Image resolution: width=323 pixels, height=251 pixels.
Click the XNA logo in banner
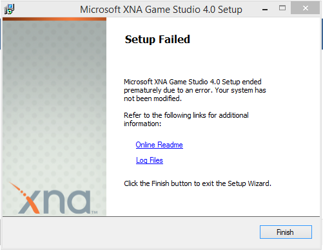click(x=54, y=198)
